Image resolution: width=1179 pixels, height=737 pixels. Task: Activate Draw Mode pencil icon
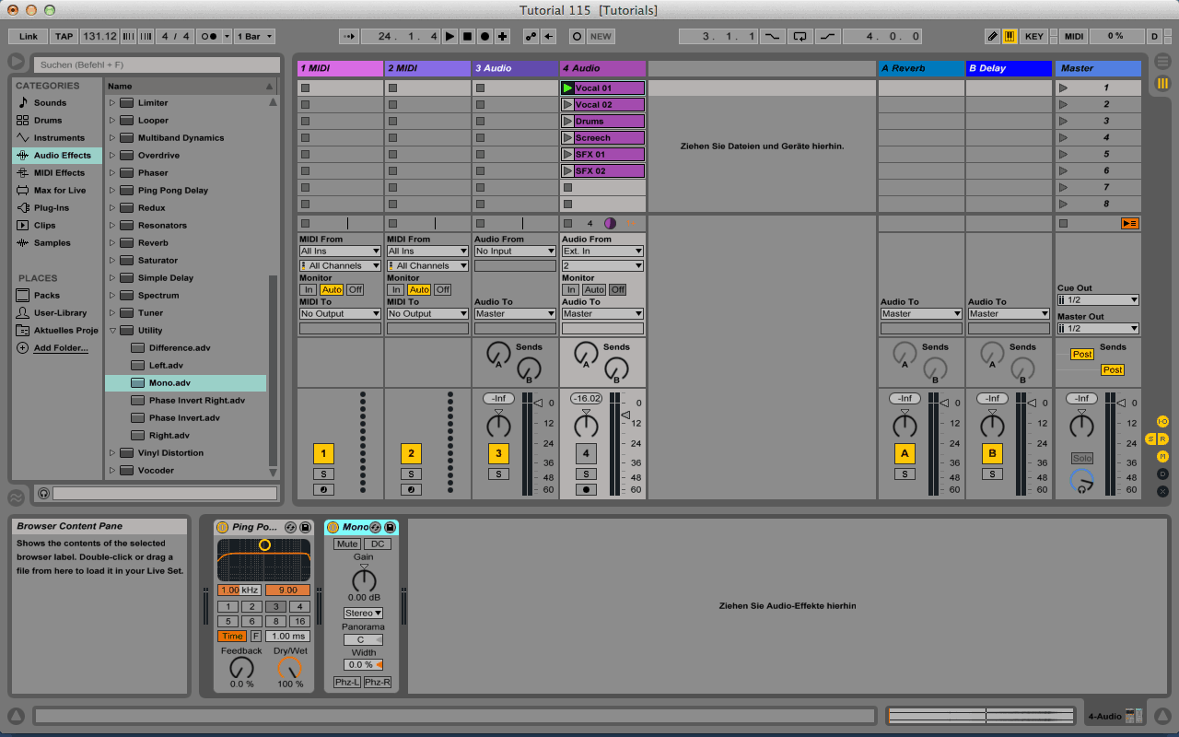pos(992,37)
